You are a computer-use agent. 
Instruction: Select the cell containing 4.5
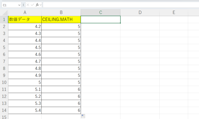(25, 47)
